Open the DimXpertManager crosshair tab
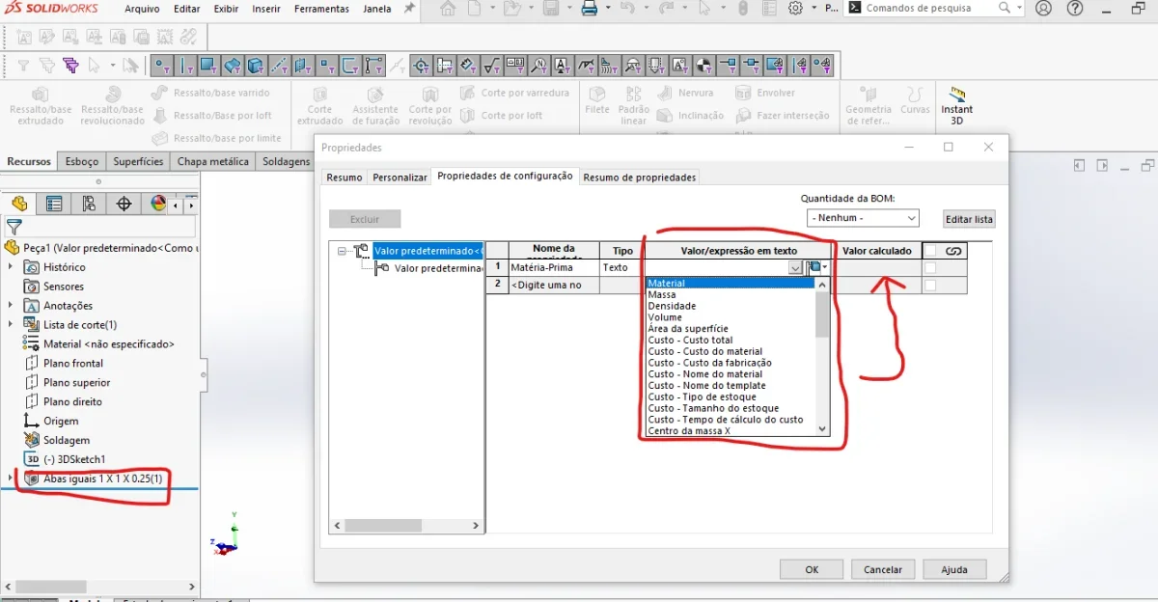Image resolution: width=1158 pixels, height=602 pixels. click(124, 204)
